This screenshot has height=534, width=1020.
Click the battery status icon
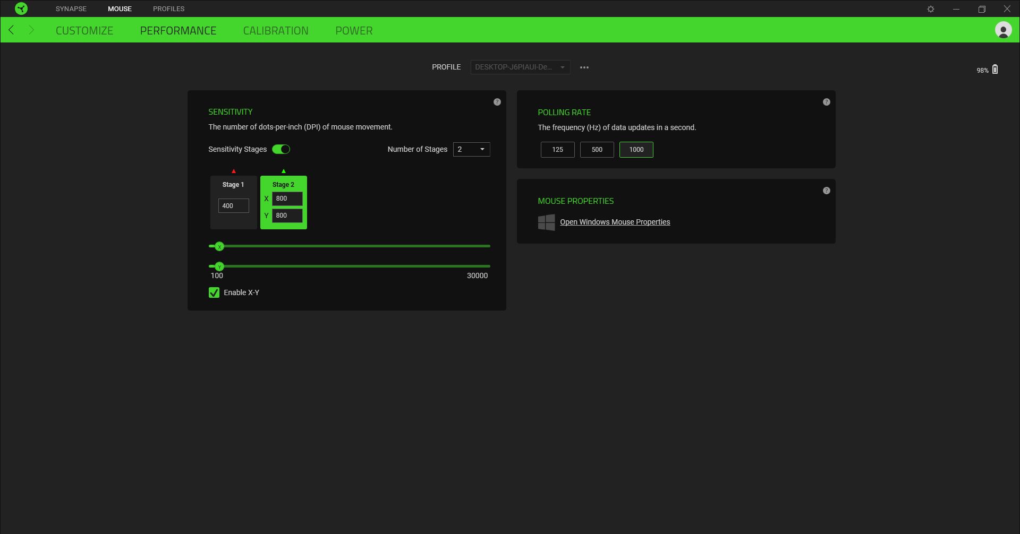tap(995, 70)
